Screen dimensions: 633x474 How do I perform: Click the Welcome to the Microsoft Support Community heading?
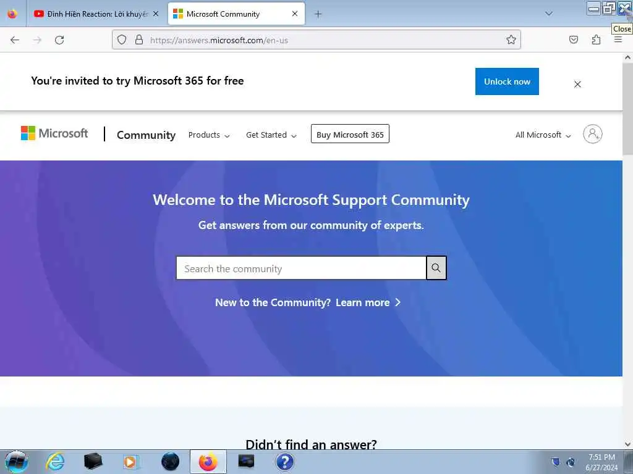(311, 200)
